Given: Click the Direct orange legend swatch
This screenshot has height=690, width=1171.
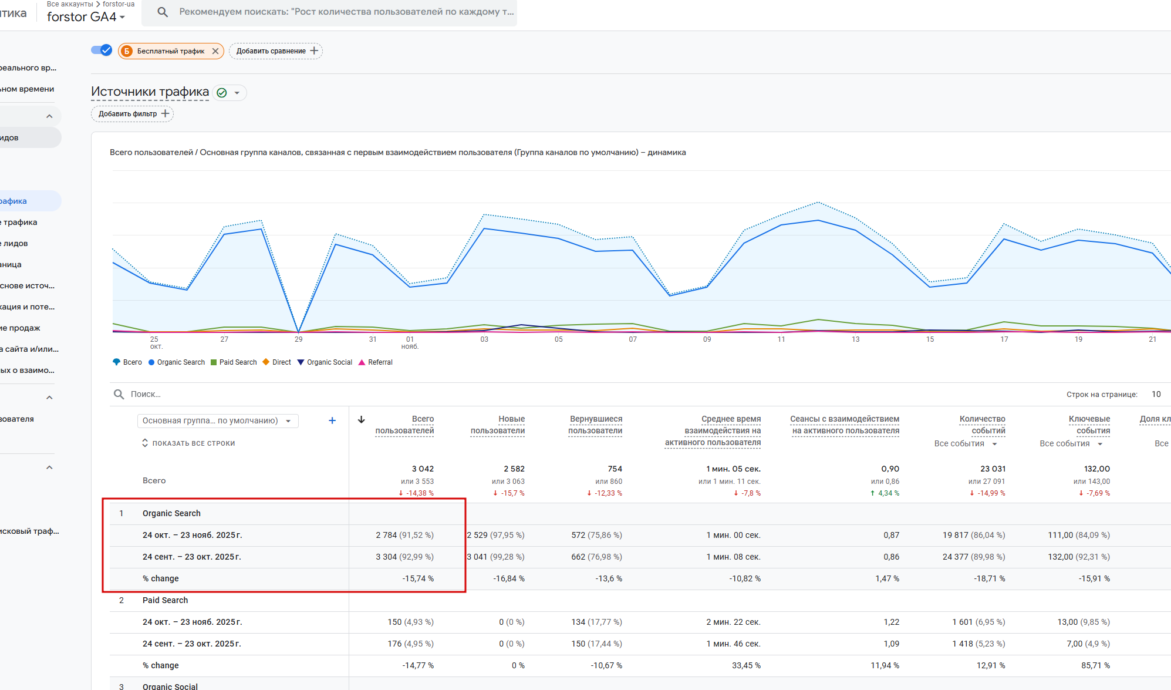Looking at the screenshot, I should tap(266, 362).
